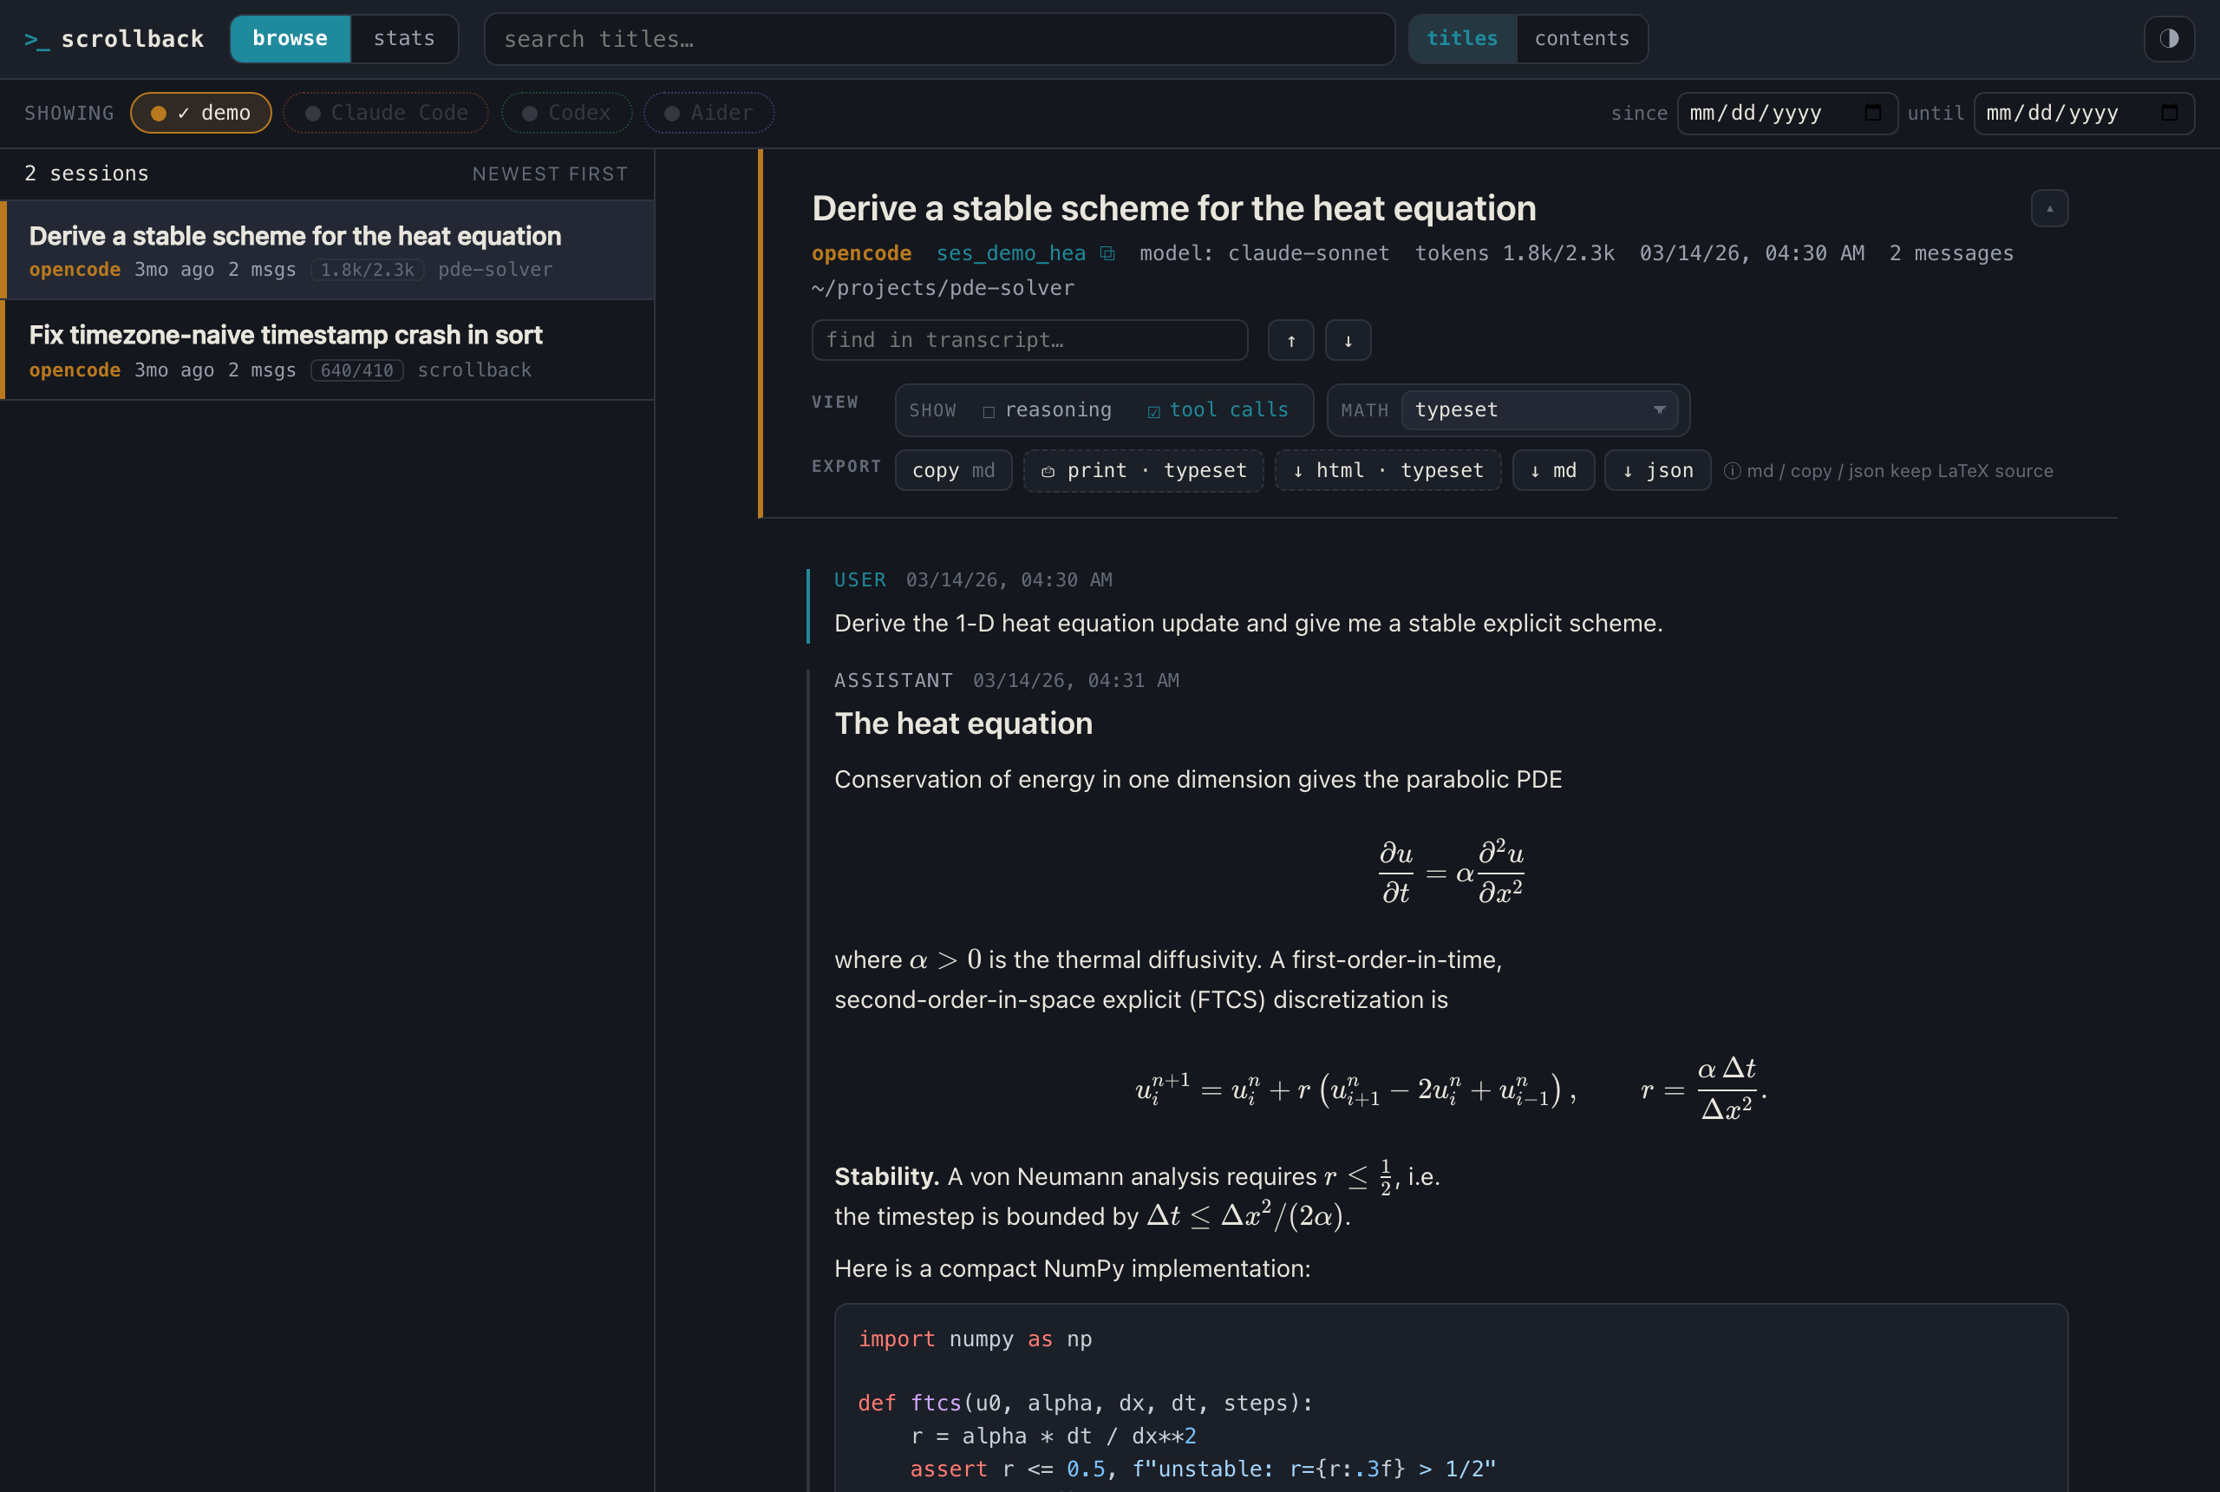Click the 1.8k/2.3k token badge
This screenshot has width=2220, height=1492.
click(367, 271)
